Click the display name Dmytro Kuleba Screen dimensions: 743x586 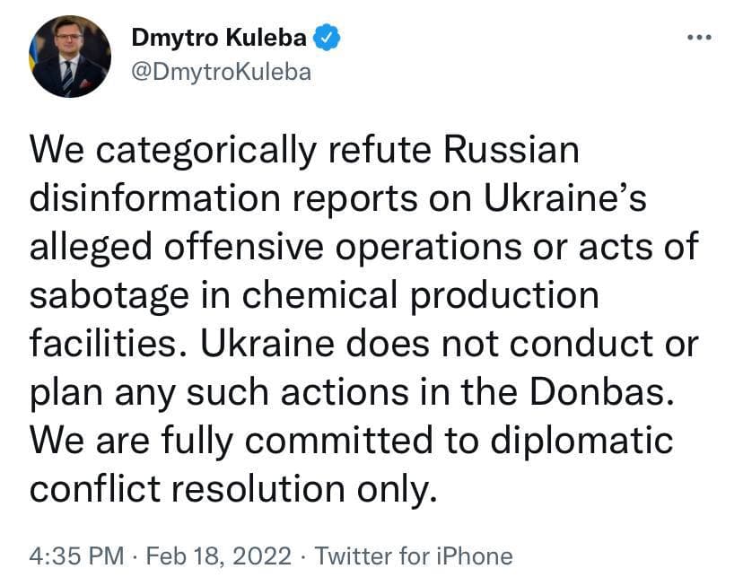tap(220, 39)
